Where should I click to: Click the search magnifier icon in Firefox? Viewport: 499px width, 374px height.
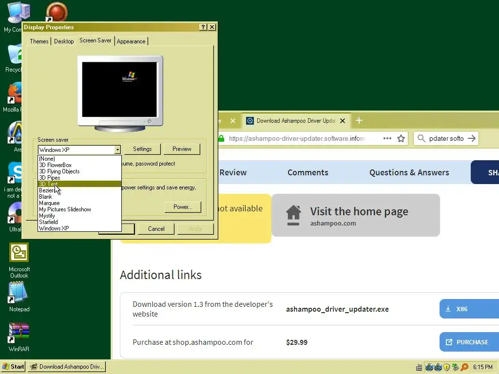pyautogui.click(x=421, y=138)
